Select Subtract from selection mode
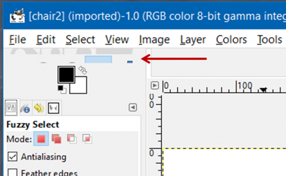This screenshot has width=286, height=176. [71, 139]
